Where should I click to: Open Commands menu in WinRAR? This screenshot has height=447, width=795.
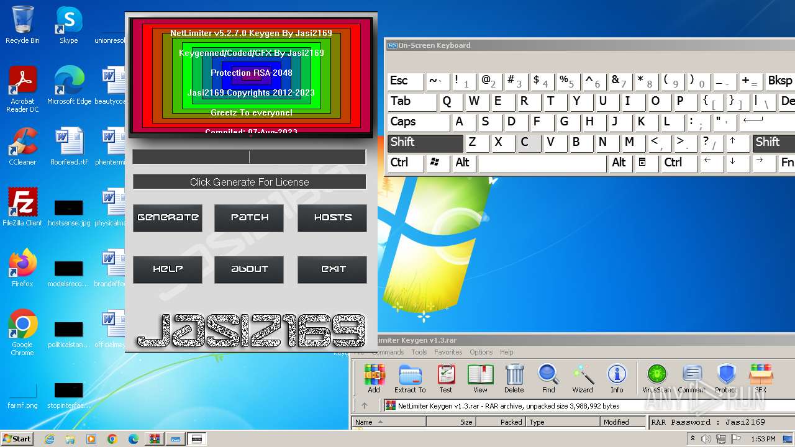click(388, 352)
